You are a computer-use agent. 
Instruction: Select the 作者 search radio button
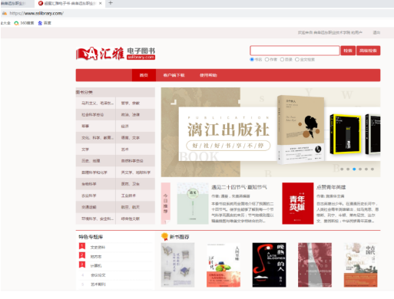[x=267, y=60]
